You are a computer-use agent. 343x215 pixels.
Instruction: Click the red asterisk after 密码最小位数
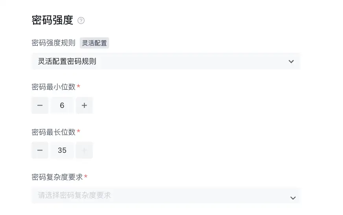(x=79, y=86)
